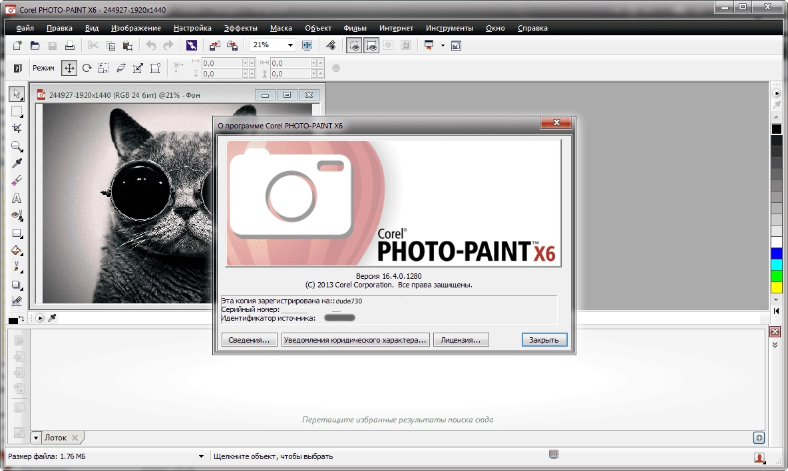Click the Redo arrow icon
The image size is (788, 471).
coord(168,46)
